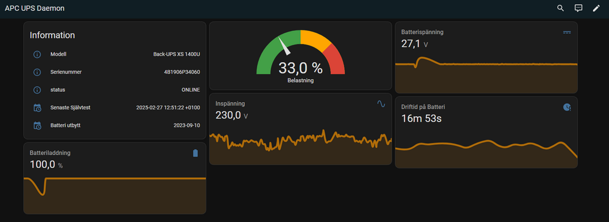Viewport: 609px width, 222px height.
Task: Open the assistant chat icon
Action: (x=579, y=8)
